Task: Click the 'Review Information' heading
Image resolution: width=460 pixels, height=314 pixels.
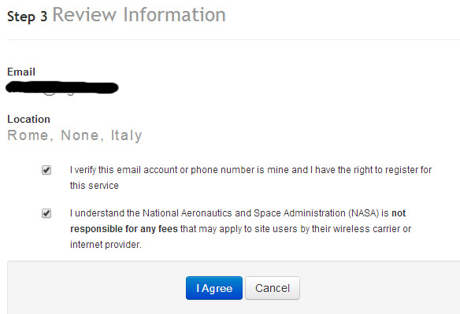Action: tap(139, 15)
